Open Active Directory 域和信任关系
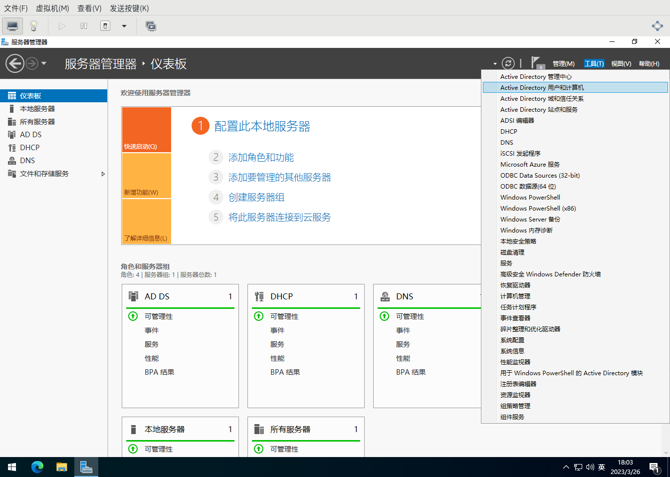The width and height of the screenshot is (670, 477). [575, 99]
